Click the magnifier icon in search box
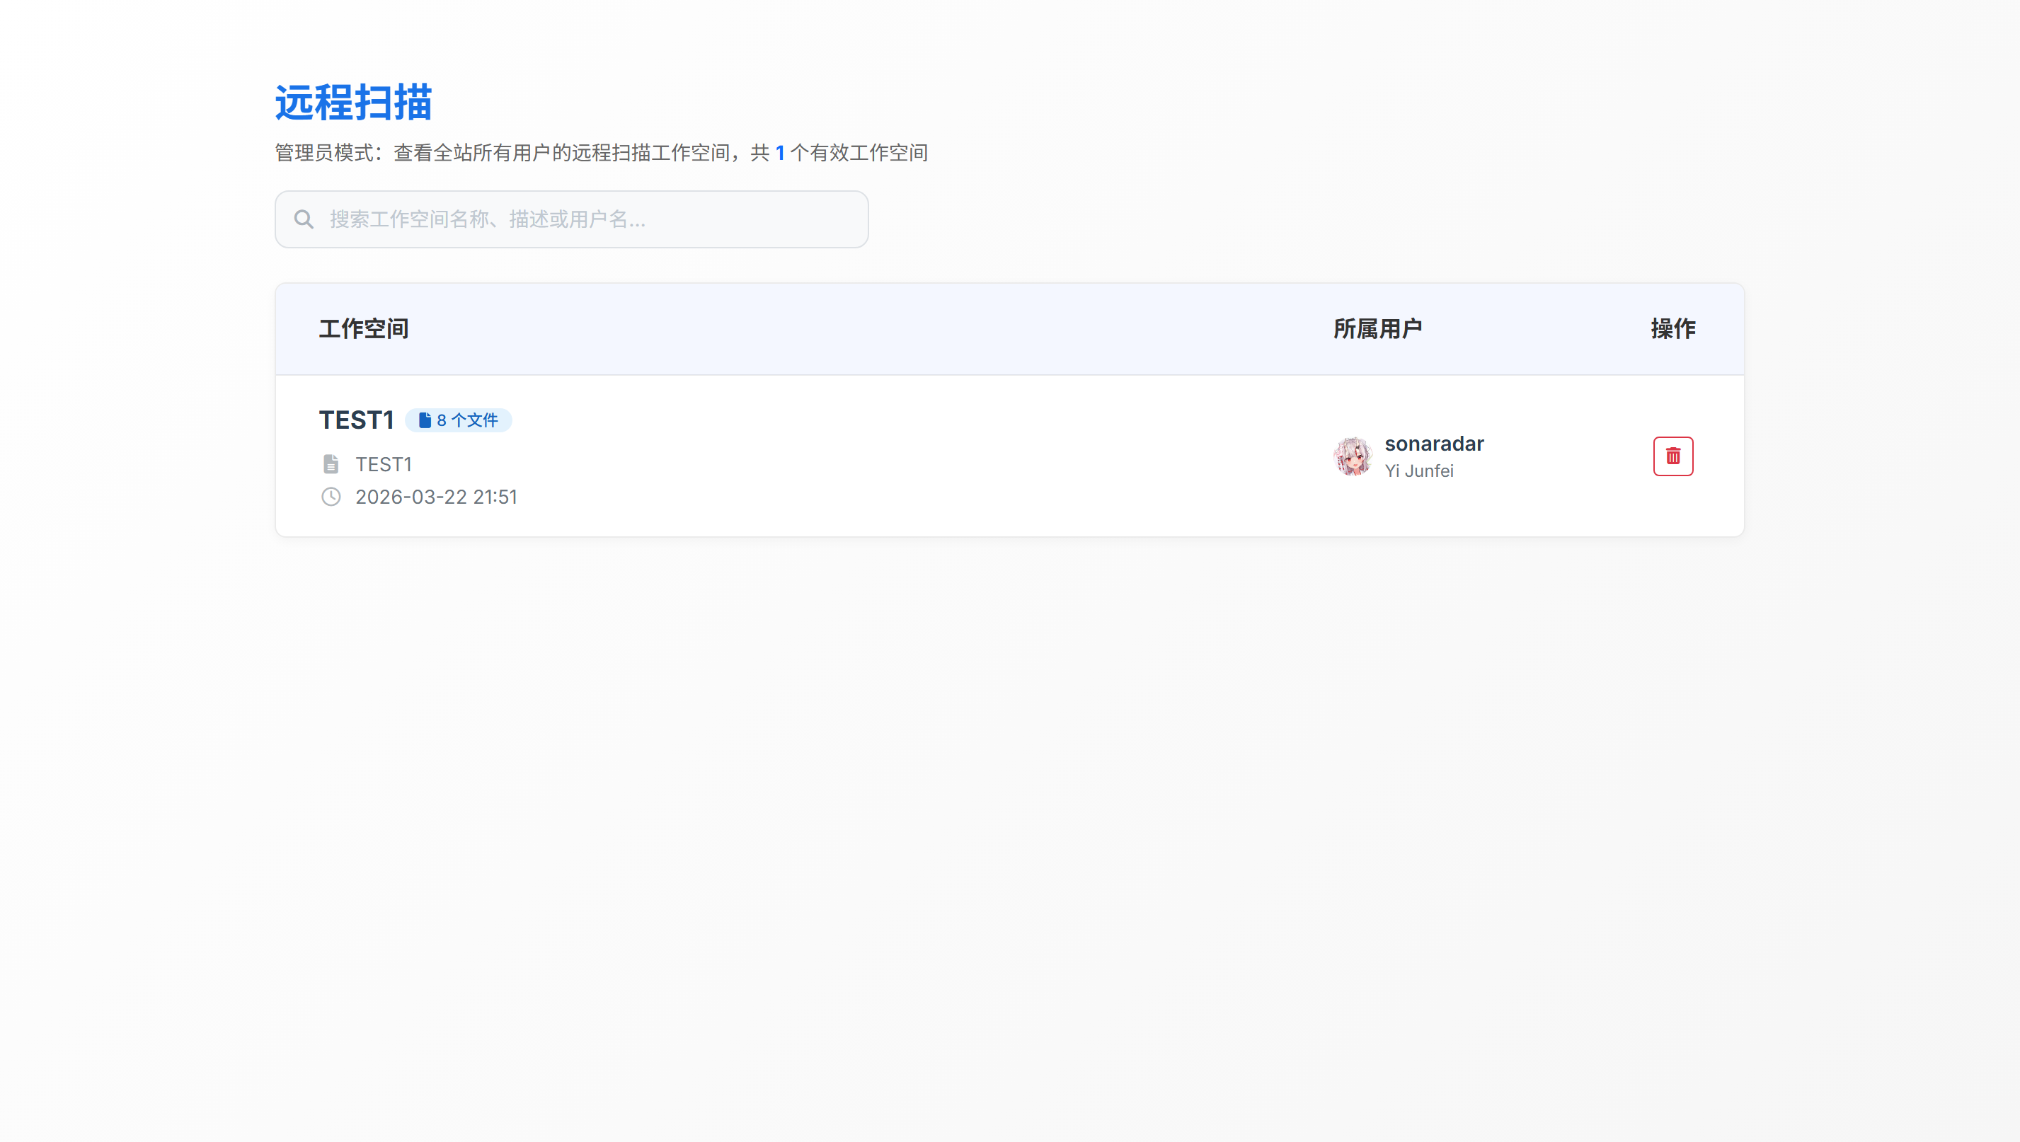 click(x=304, y=219)
